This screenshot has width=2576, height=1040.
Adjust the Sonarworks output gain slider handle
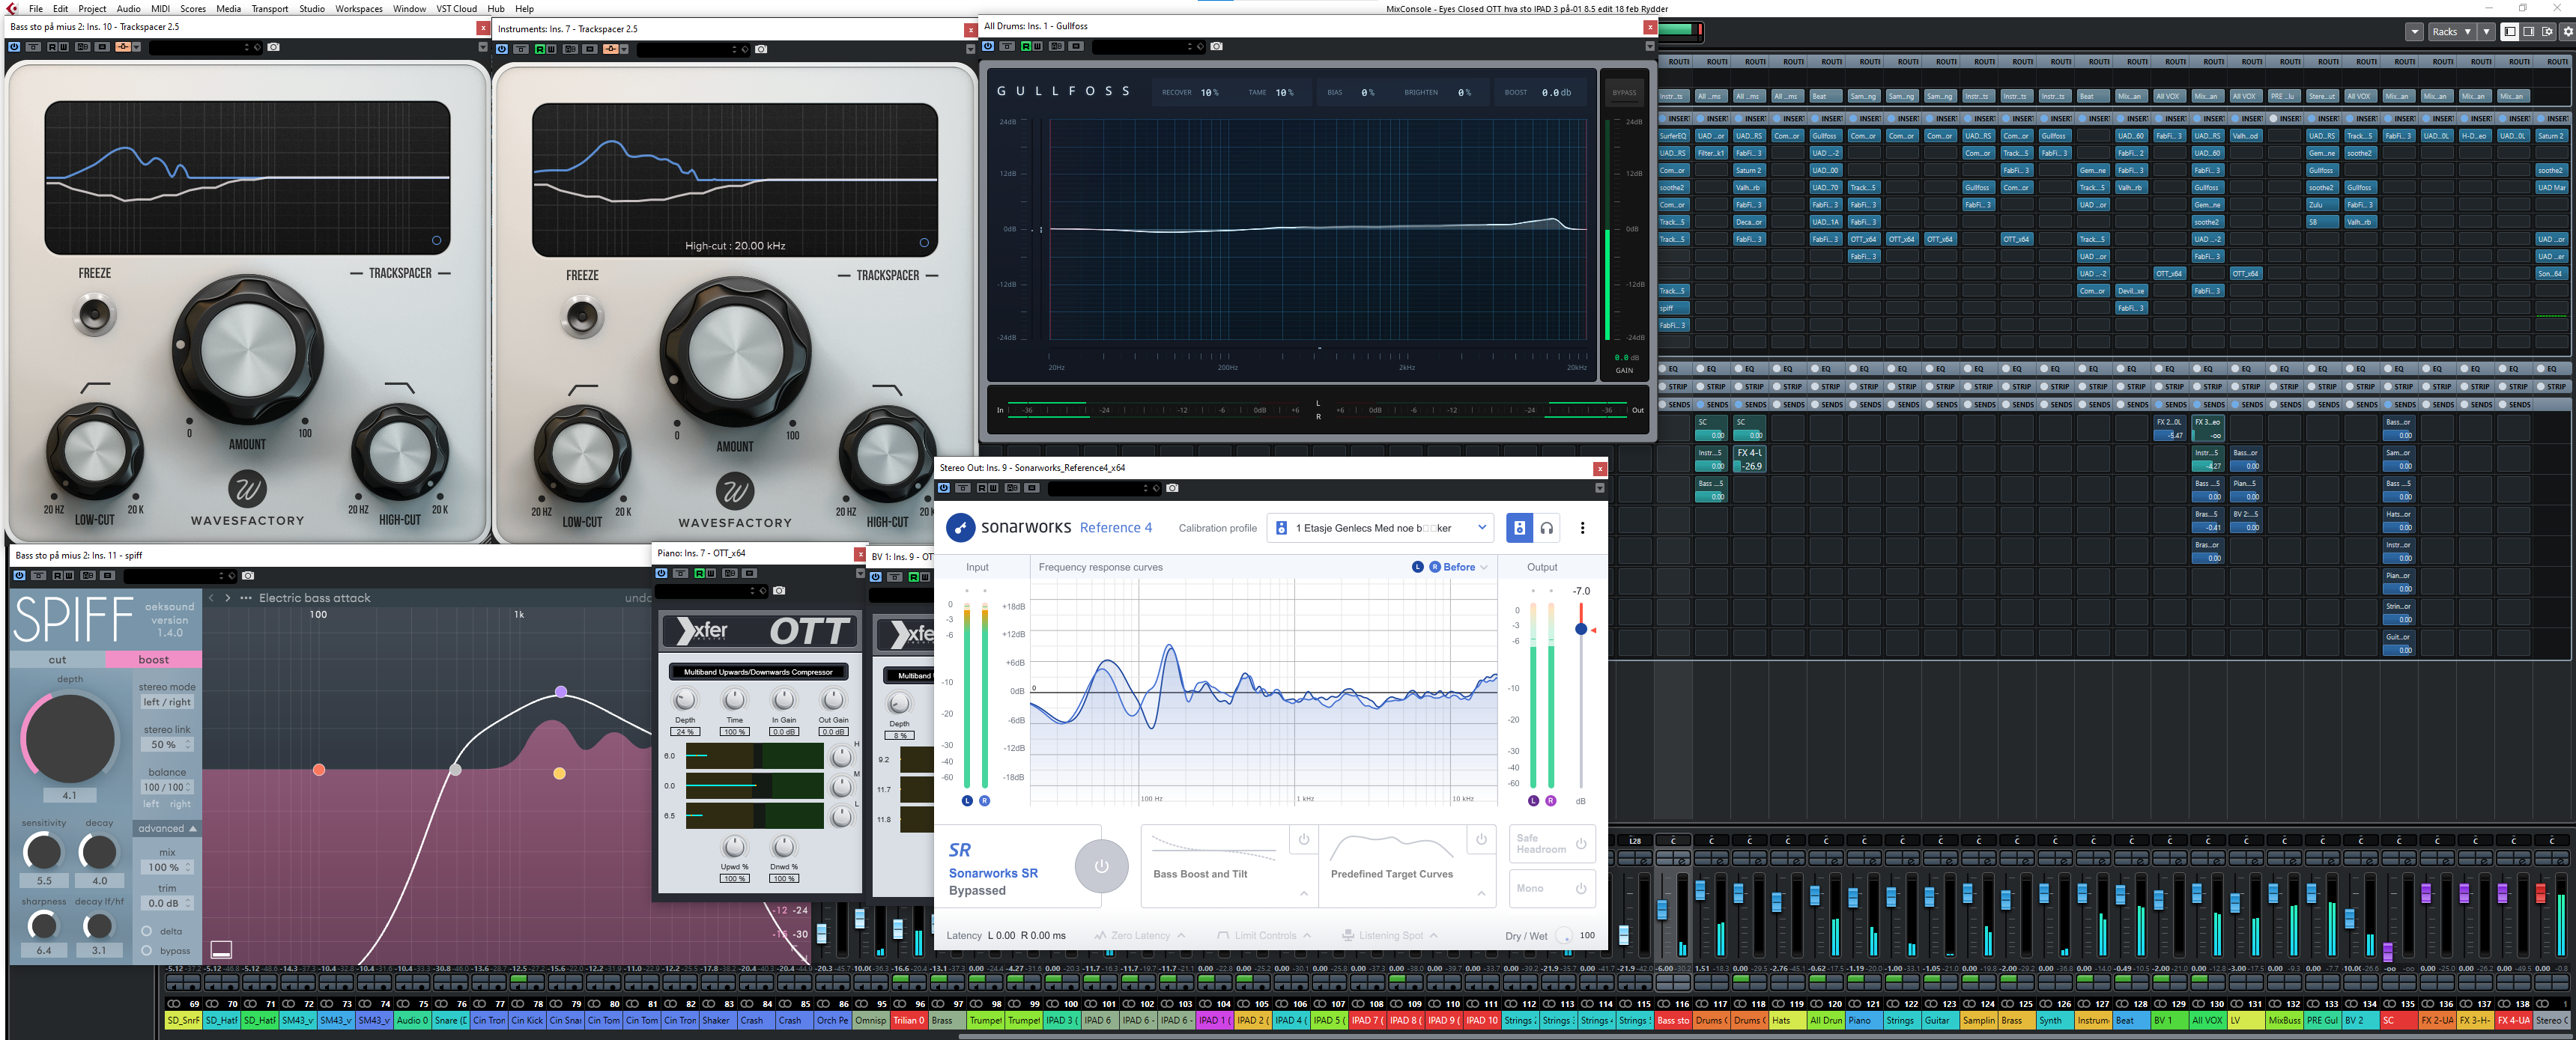[x=1580, y=629]
